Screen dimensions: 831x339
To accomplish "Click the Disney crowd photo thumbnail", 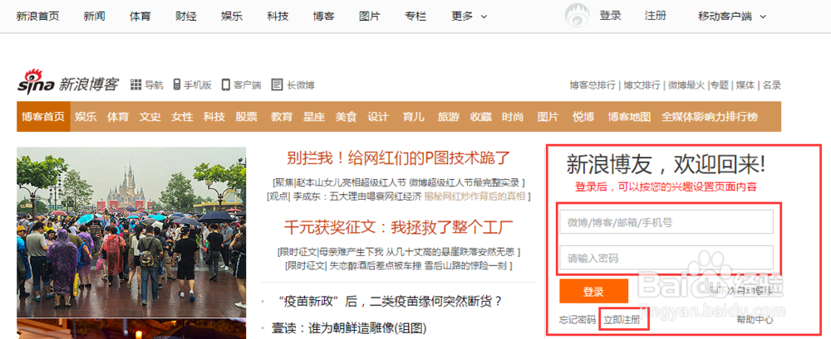I will [x=131, y=231].
